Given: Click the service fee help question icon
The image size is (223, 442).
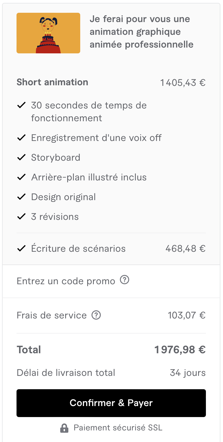Looking at the screenshot, I should coord(96,315).
